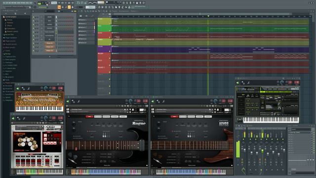The width and height of the screenshot is (316, 178).
Task: Select Pattern 5 in the pattern picker
Action: (86, 35)
